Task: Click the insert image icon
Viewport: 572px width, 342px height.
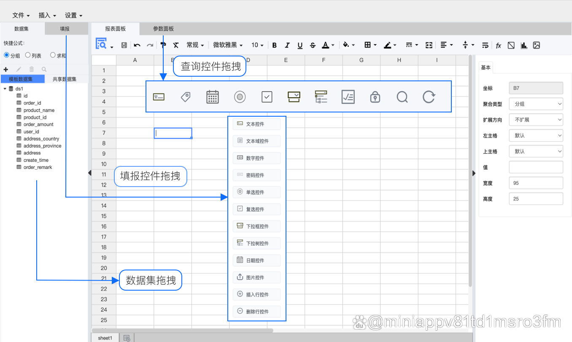Action: pyautogui.click(x=537, y=45)
